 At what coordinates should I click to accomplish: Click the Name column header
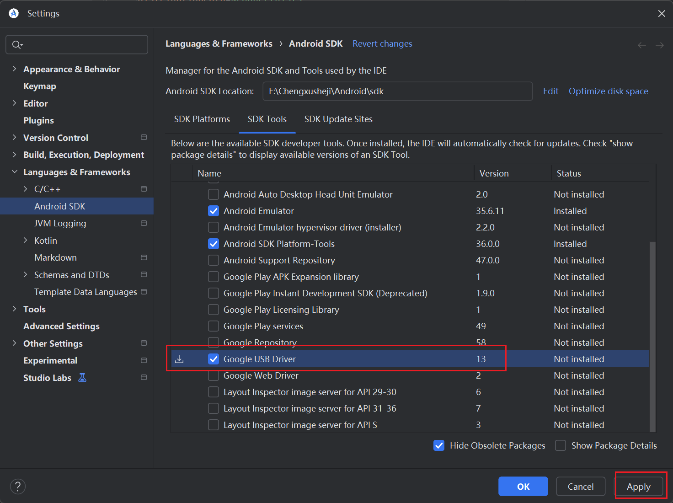pyautogui.click(x=333, y=173)
